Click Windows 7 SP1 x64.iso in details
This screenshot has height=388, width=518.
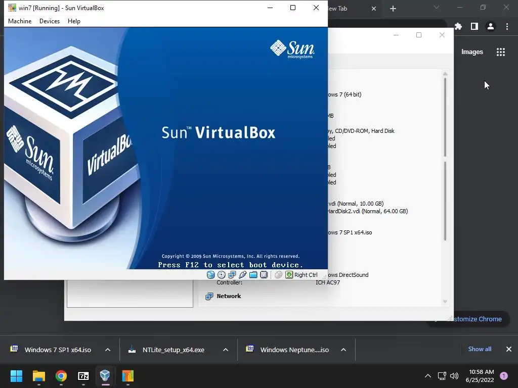pos(350,232)
